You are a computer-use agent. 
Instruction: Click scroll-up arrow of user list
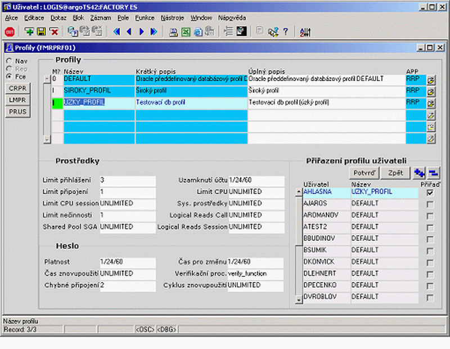coord(299,192)
